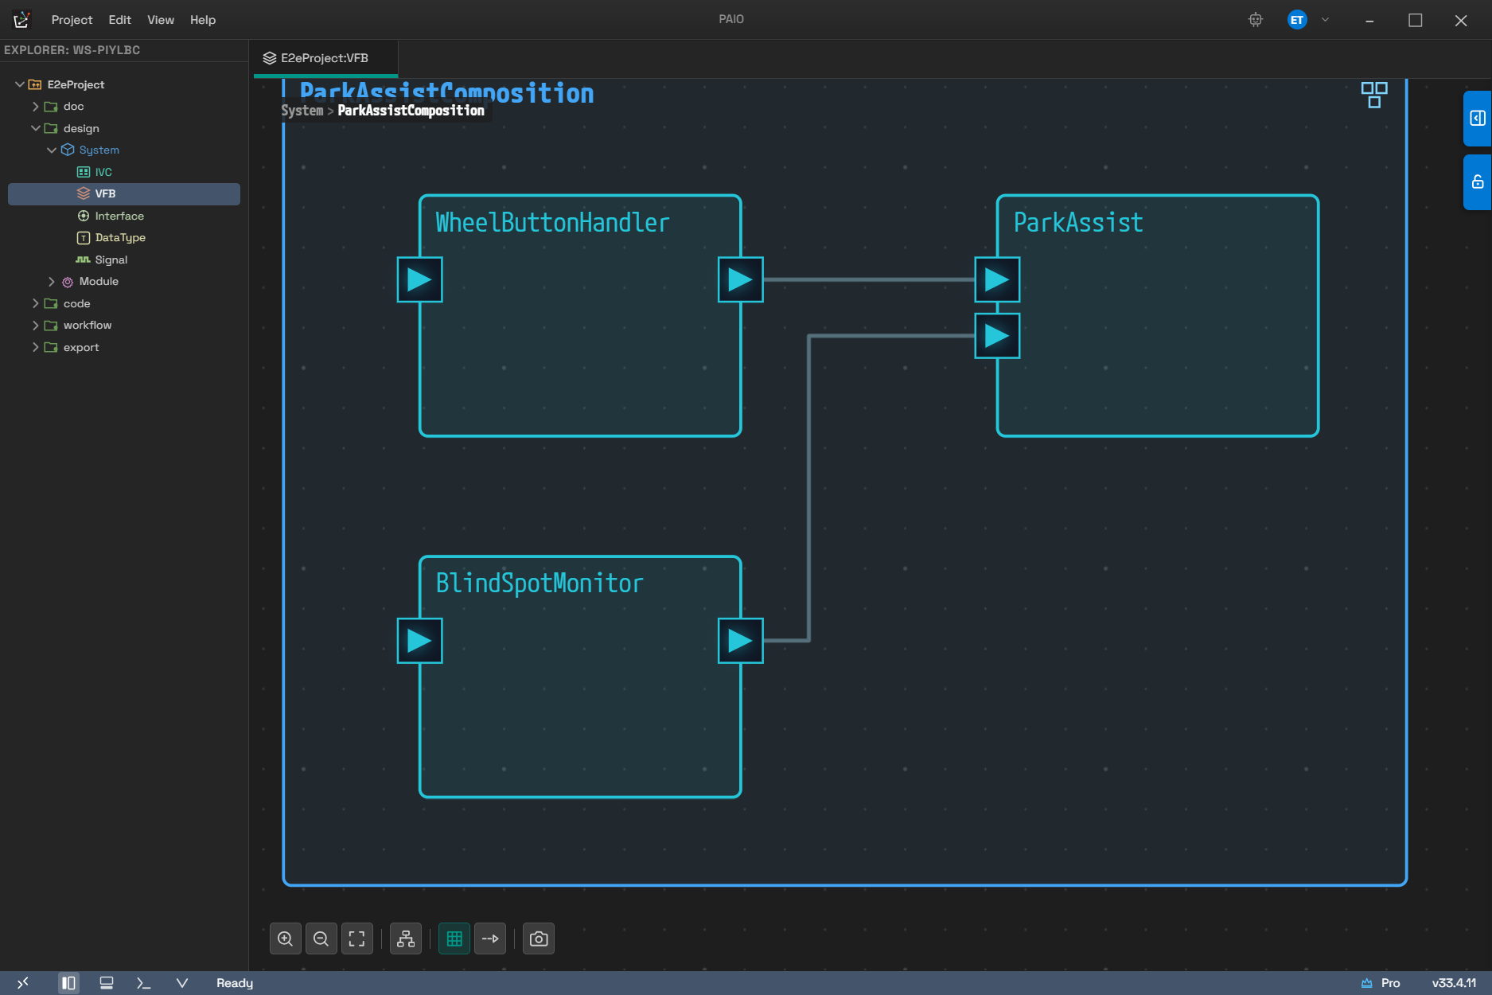Open the ET user account dropdown
Screen dimensions: 1492x995
click(x=1325, y=20)
